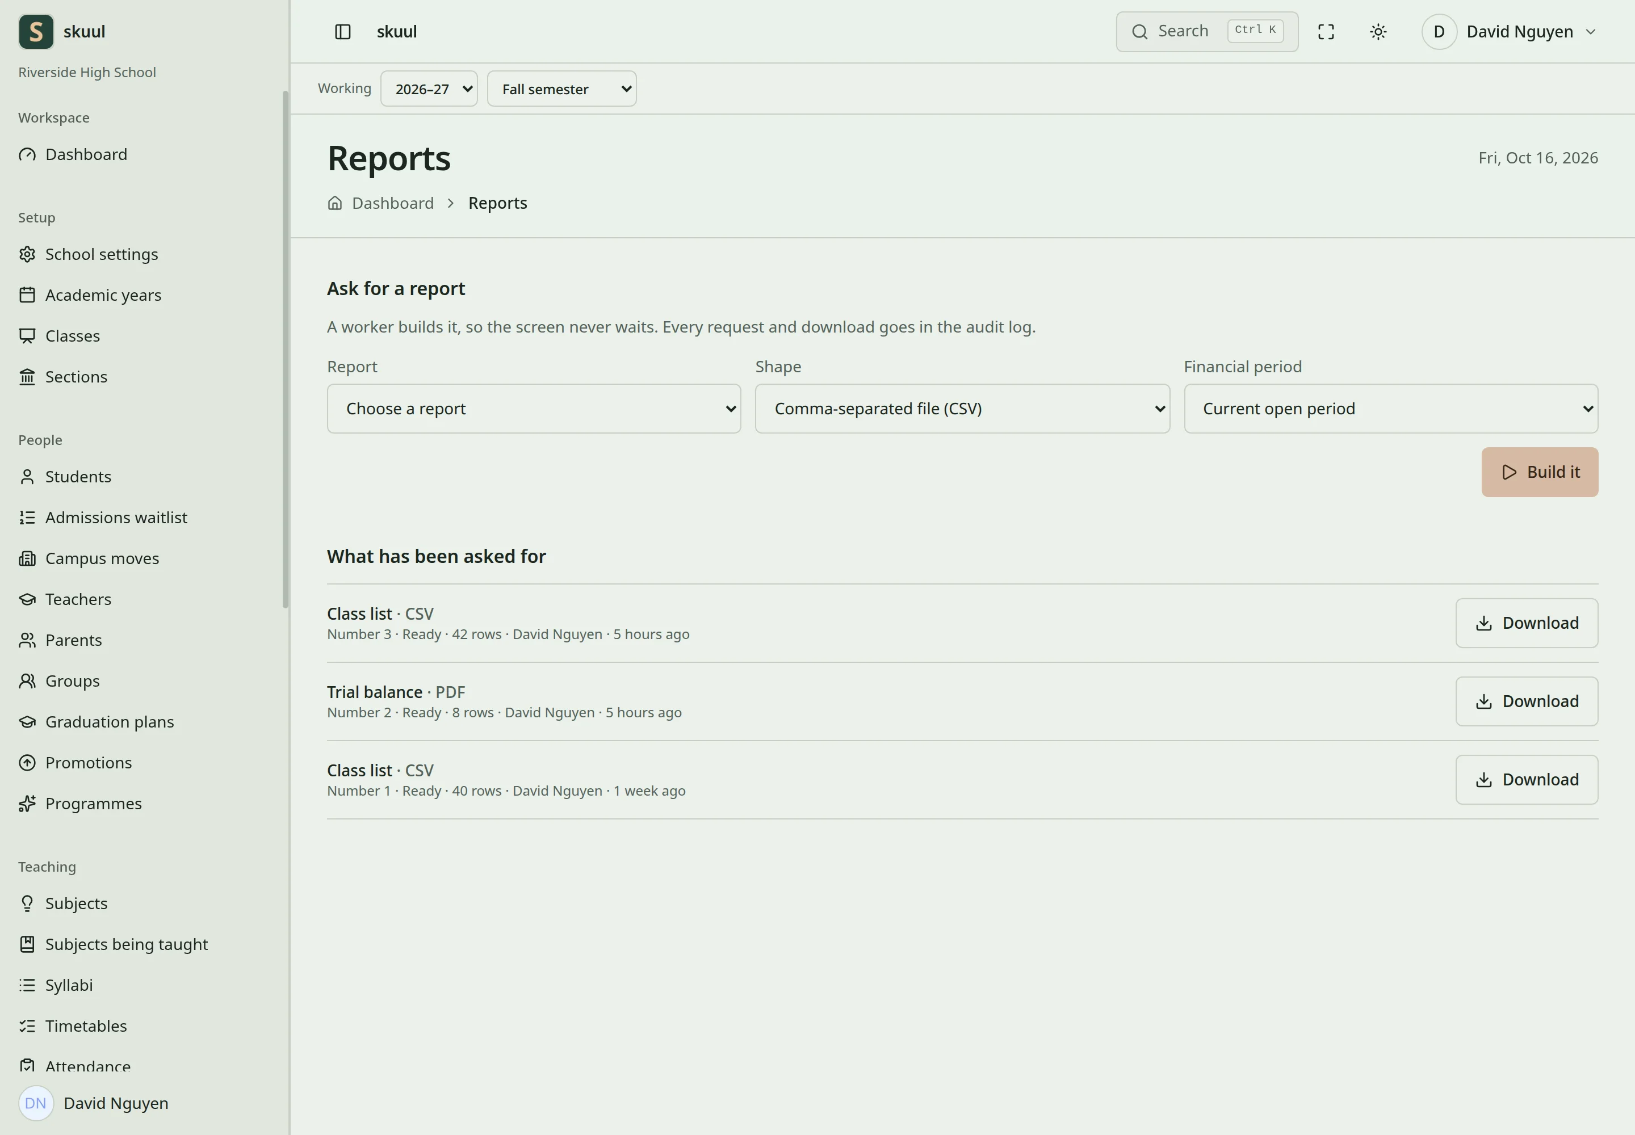This screenshot has height=1135, width=1635.
Task: Toggle the sidebar panel icon
Action: 343,31
